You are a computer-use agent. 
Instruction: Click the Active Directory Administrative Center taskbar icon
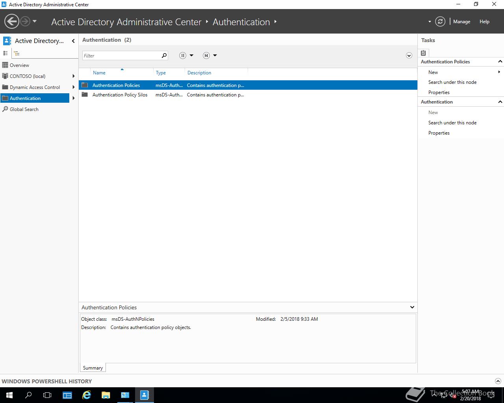tap(145, 395)
